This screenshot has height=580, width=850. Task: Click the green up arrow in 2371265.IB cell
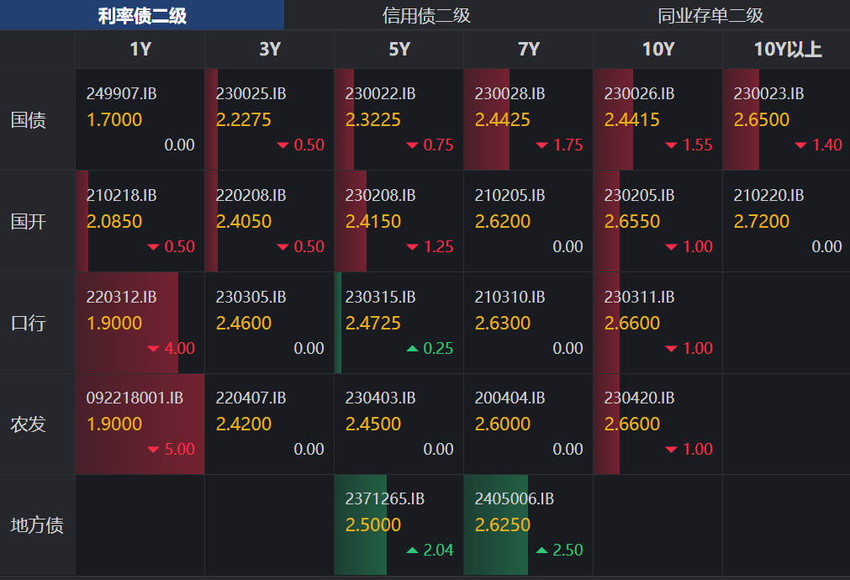pos(413,551)
